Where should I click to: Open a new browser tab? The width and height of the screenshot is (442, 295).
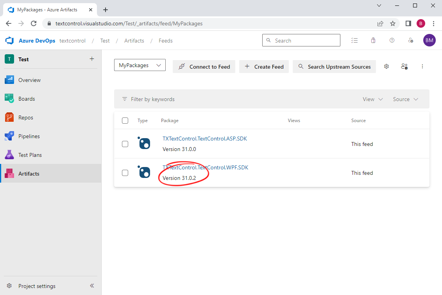(106, 10)
